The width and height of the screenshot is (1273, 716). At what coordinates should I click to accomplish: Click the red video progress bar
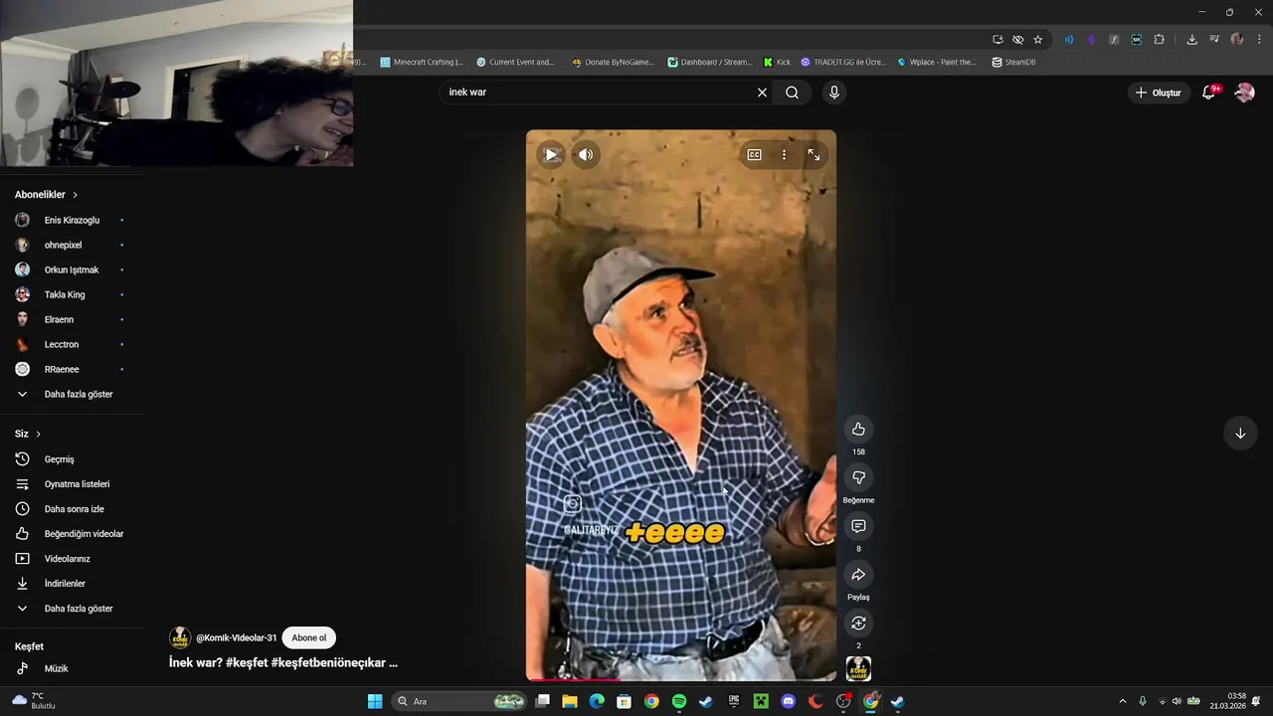coord(573,680)
